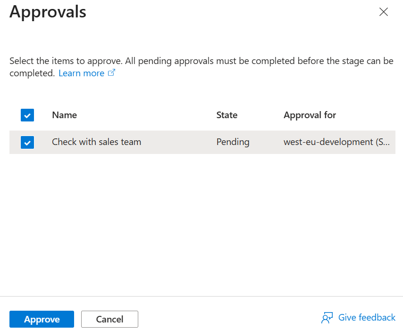Open the Give feedback link
The height and width of the screenshot is (330, 403).
click(x=367, y=318)
